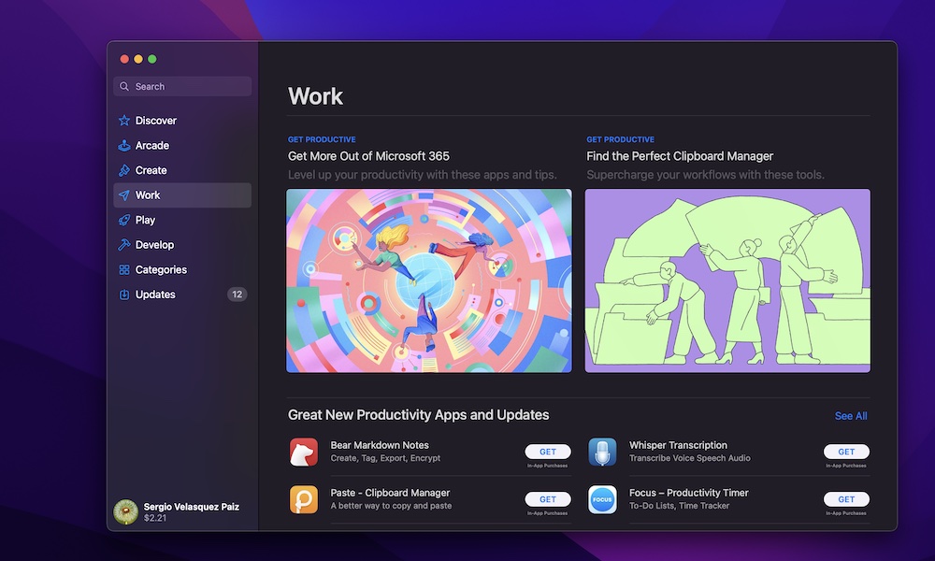
Task: Open the Microsoft 365 story artwork
Action: click(x=429, y=280)
